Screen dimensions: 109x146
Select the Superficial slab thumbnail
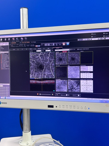(x=61, y=58)
